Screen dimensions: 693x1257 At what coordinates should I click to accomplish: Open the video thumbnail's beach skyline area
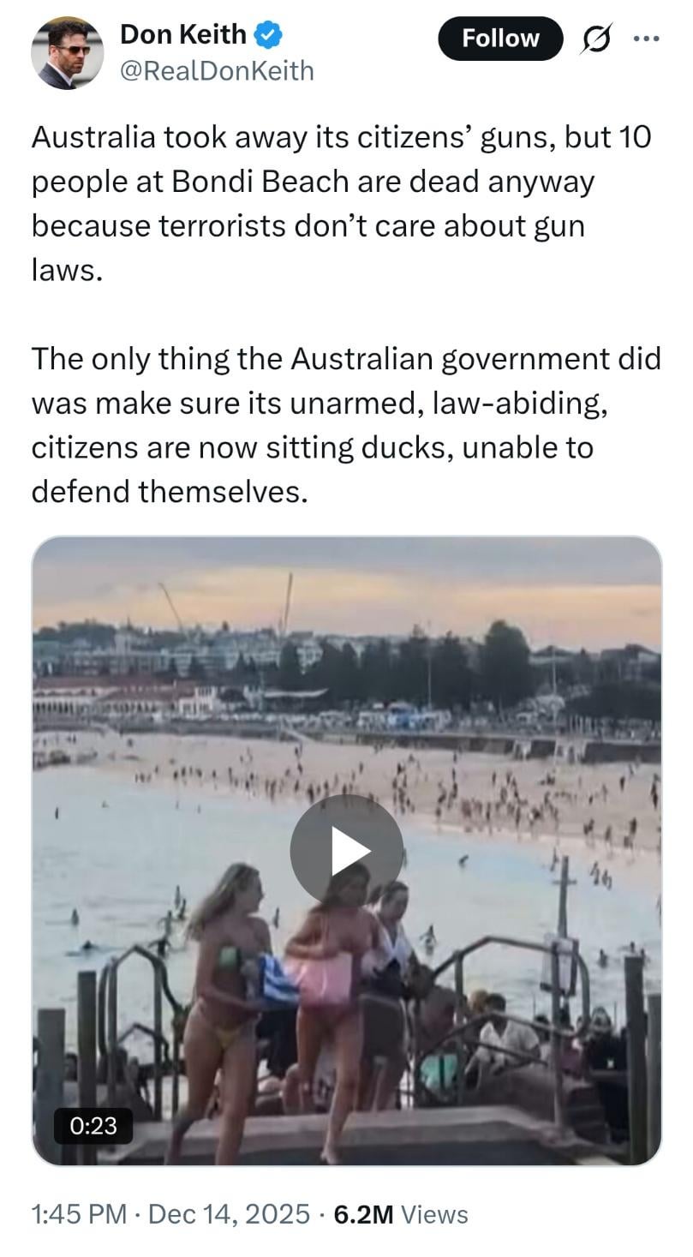[346, 668]
